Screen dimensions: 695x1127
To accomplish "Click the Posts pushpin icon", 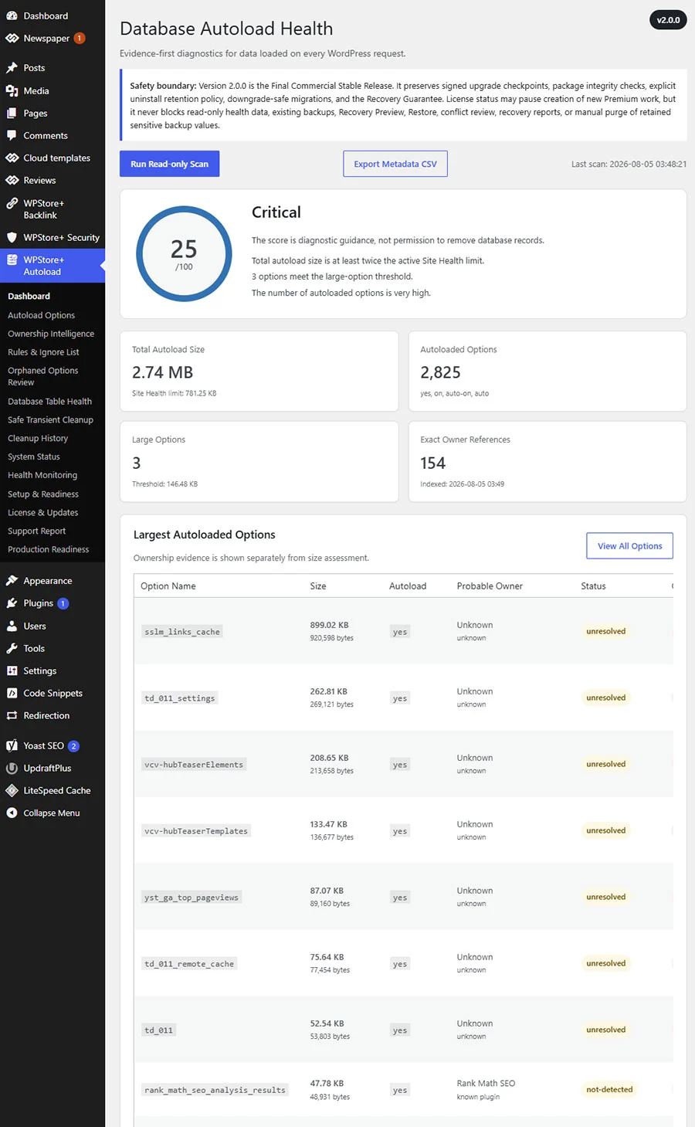I will pyautogui.click(x=12, y=68).
